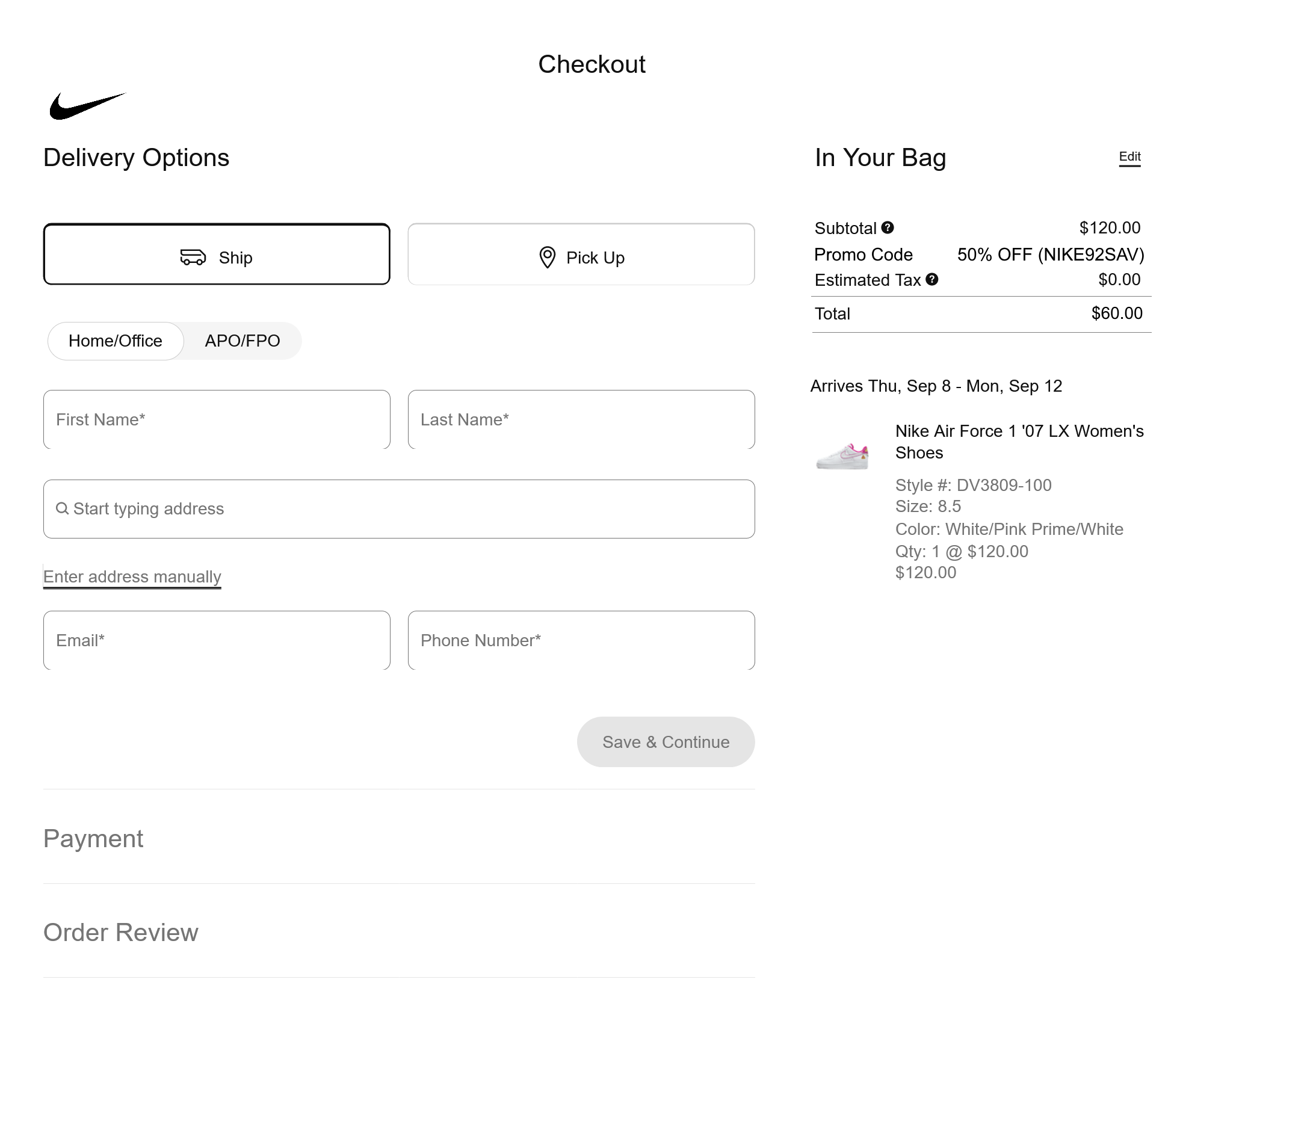This screenshot has width=1313, height=1139.
Task: Expand the Payment section heading
Action: 93,838
